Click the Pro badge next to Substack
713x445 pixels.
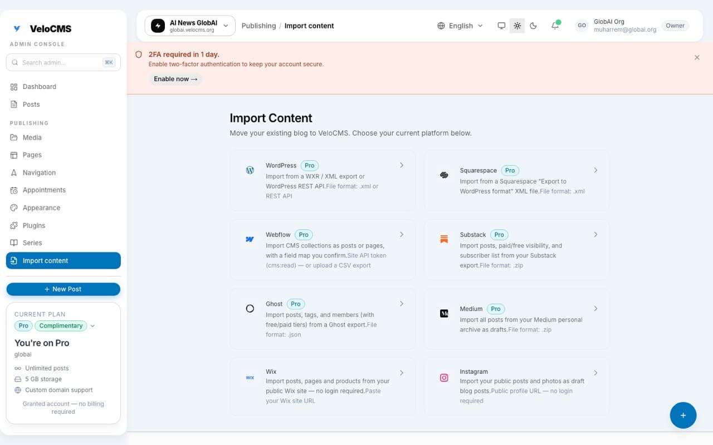click(x=499, y=235)
